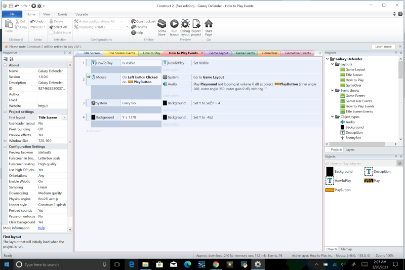
Task: Open Google Chrome from taskbar
Action: pos(216,264)
